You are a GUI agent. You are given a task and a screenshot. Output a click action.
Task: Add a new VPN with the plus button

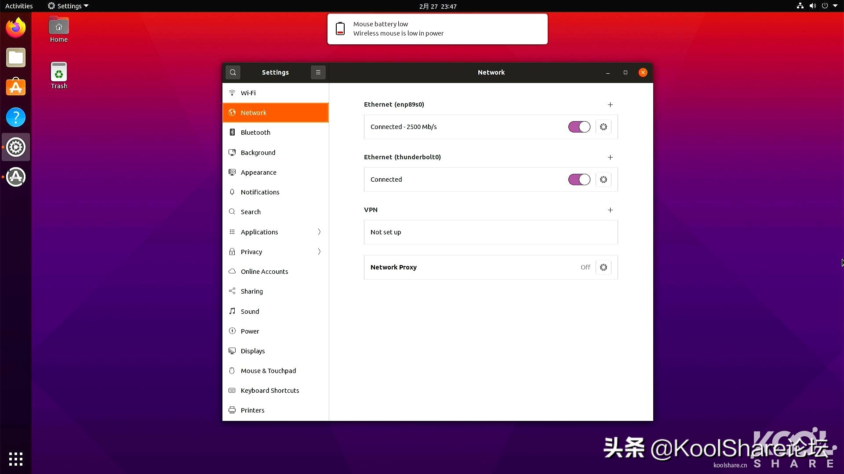(610, 210)
